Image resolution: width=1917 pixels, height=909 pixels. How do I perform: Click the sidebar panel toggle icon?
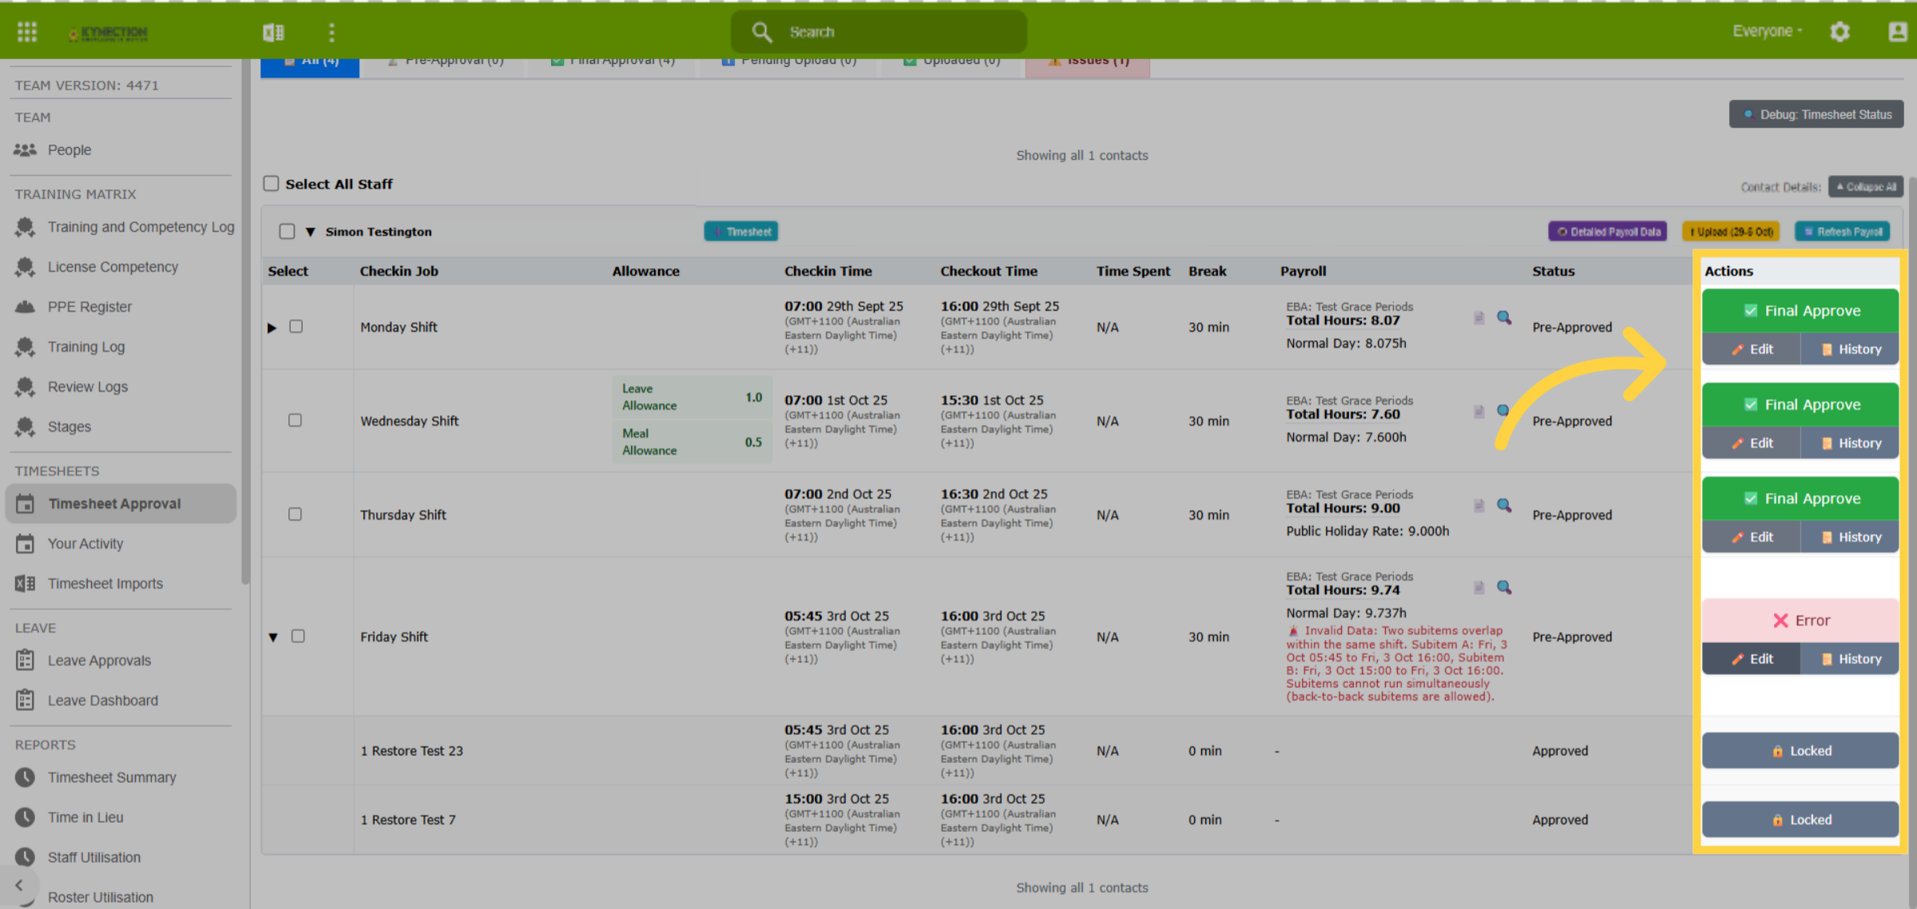[x=273, y=32]
